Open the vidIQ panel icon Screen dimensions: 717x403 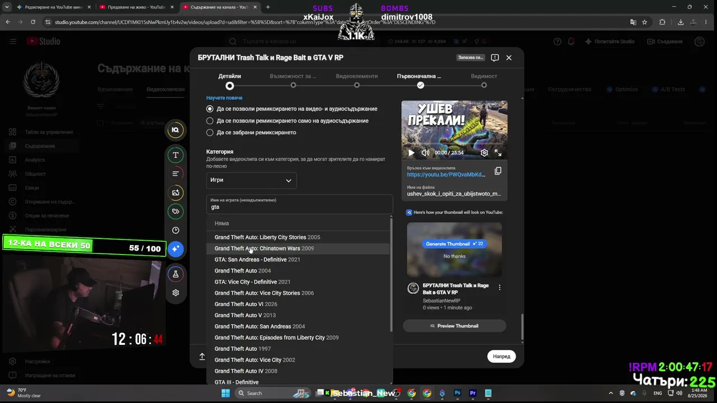coord(175,130)
